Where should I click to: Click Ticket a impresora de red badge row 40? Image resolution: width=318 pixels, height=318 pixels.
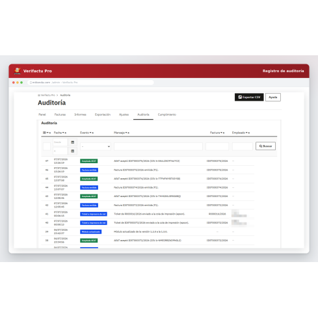94,223
